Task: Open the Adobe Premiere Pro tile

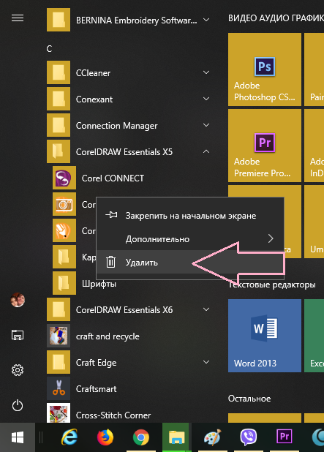Action: 265,146
